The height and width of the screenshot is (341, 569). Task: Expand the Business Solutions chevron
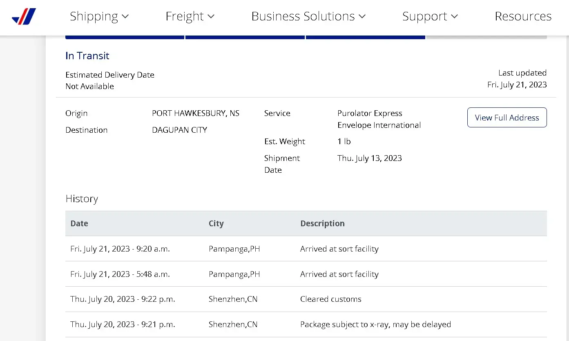pos(362,17)
